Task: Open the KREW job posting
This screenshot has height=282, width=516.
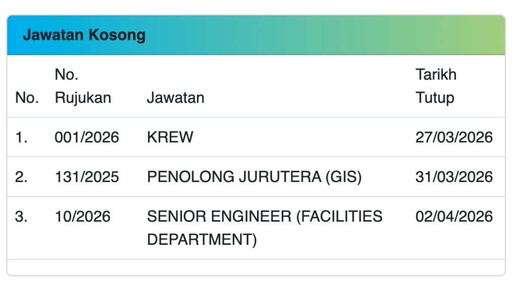Action: pyautogui.click(x=170, y=137)
